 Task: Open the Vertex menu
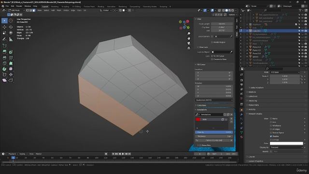click(66, 10)
